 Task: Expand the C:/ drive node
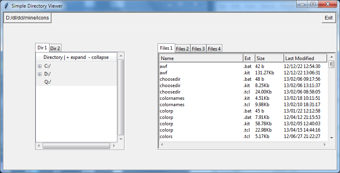[x=40, y=66]
